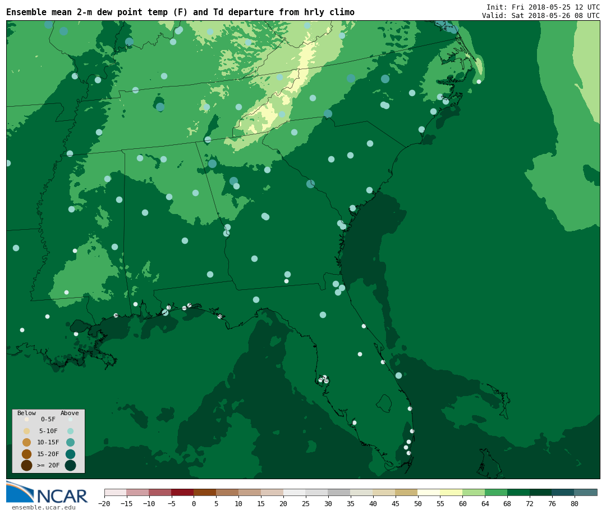Select the -15 to -10 color bar swatch
The width and height of the screenshot is (606, 514).
[137, 492]
